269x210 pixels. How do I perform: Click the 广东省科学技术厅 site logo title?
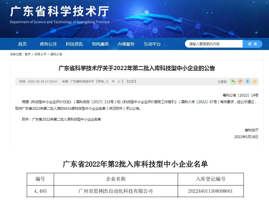[59, 11]
